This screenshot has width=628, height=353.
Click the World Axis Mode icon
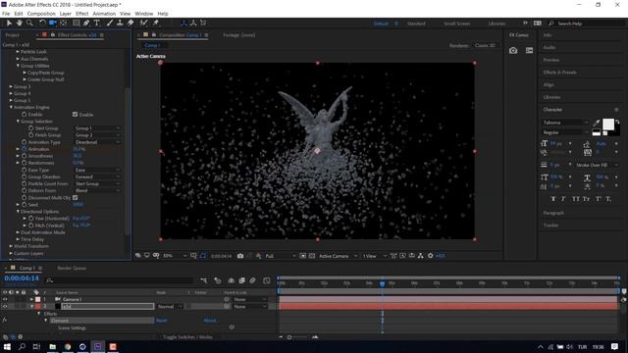[x=193, y=24]
